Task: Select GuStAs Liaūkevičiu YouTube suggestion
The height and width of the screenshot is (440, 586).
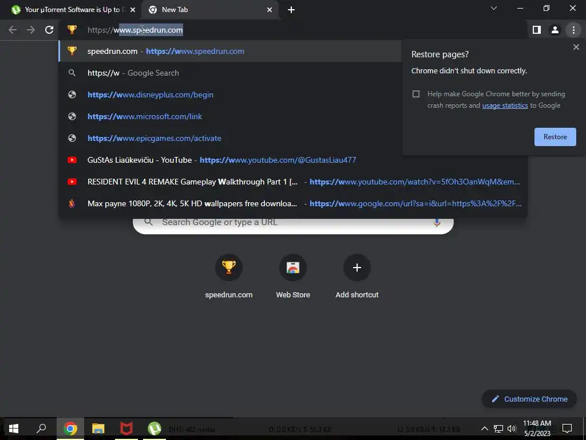Action: coord(293,160)
